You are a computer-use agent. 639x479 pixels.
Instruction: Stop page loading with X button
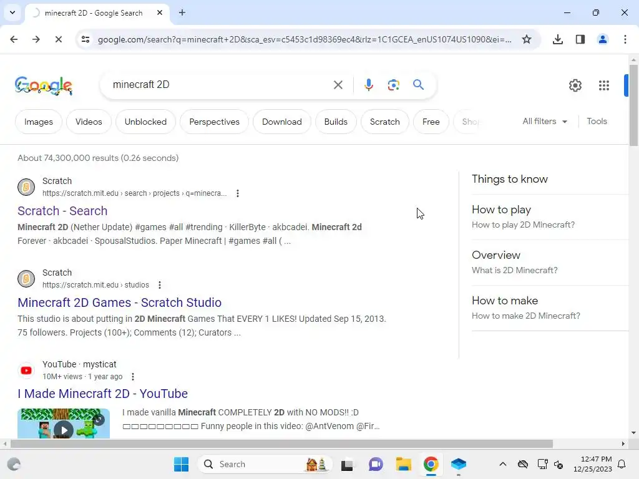point(58,39)
